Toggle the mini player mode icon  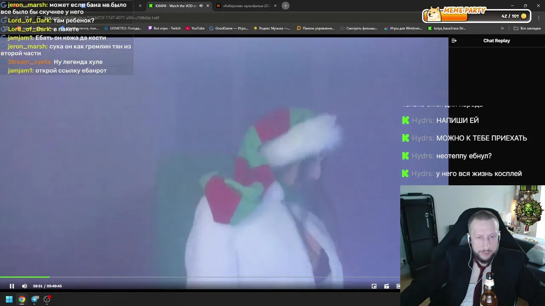point(374,286)
